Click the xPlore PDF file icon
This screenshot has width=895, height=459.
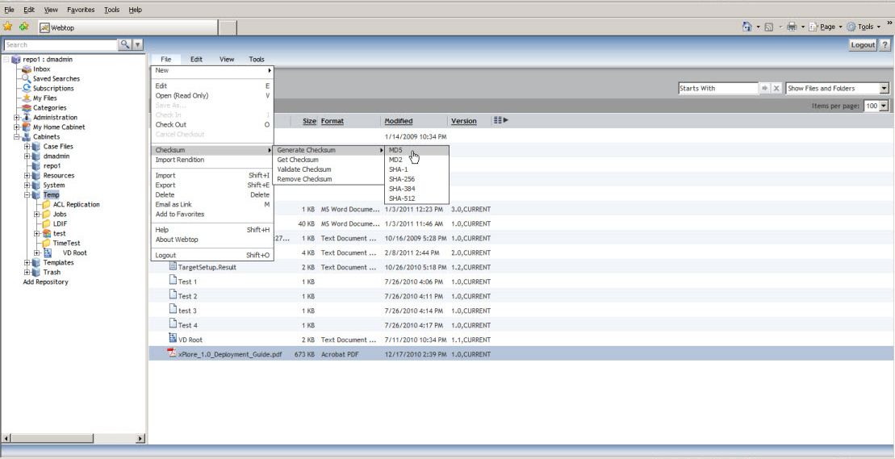(x=172, y=353)
